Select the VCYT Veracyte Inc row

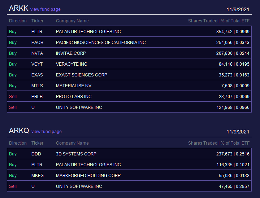pos(129,64)
